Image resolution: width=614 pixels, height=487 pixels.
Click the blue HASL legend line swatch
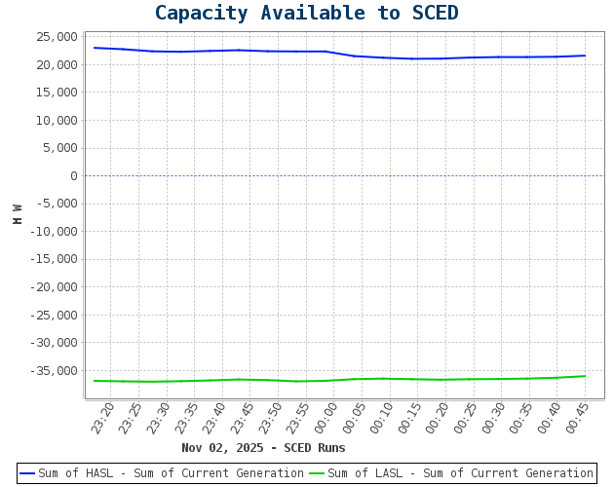coord(27,473)
